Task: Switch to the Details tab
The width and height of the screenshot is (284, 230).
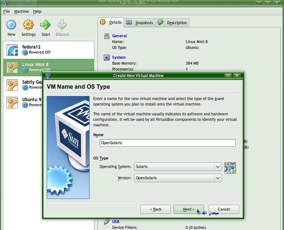Action: (x=111, y=22)
